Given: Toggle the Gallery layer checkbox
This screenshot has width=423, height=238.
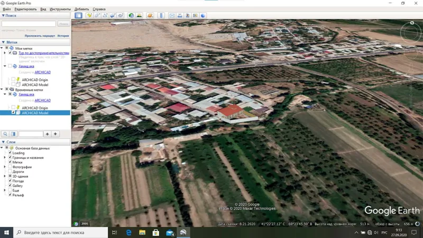Looking at the screenshot, I should coord(10,186).
